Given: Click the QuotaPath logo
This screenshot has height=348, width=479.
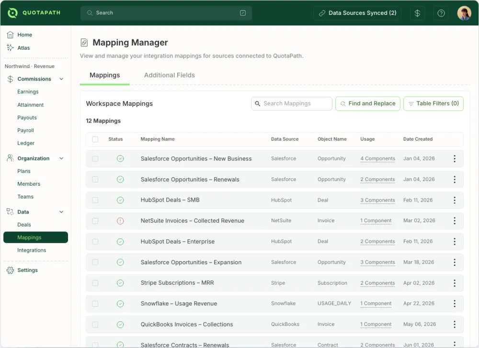Looking at the screenshot, I should click(x=34, y=13).
